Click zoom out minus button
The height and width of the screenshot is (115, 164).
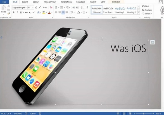click(135, 114)
